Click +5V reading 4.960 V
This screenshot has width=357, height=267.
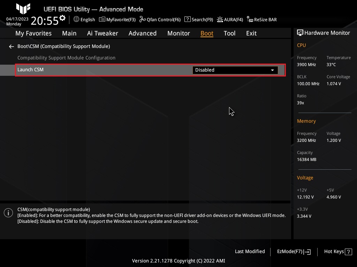click(334, 197)
